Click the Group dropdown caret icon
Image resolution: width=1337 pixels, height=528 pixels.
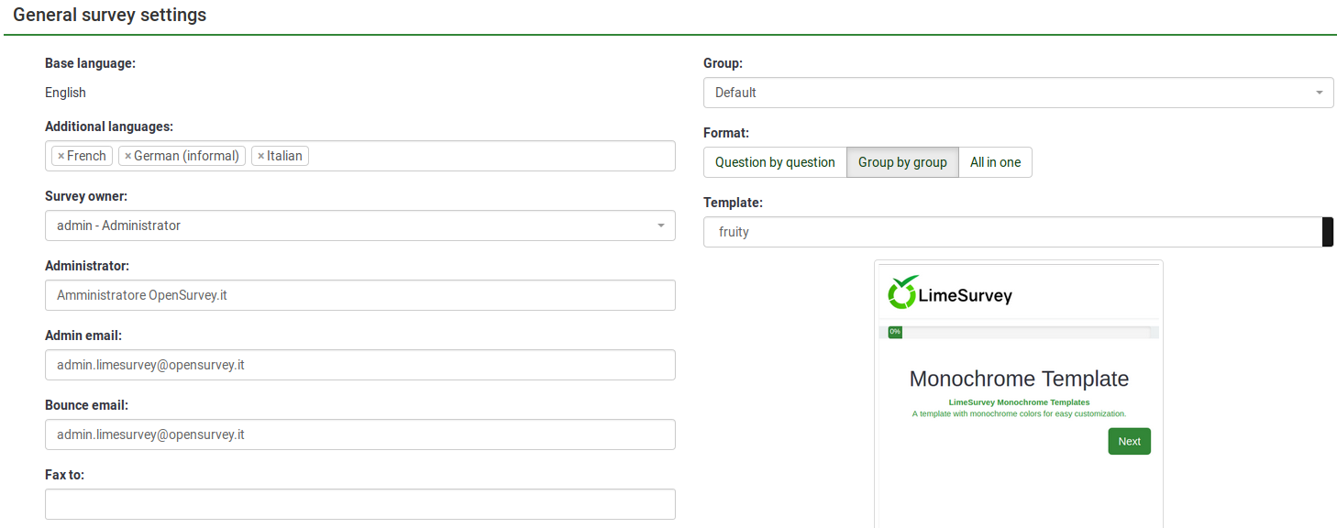pyautogui.click(x=1319, y=93)
